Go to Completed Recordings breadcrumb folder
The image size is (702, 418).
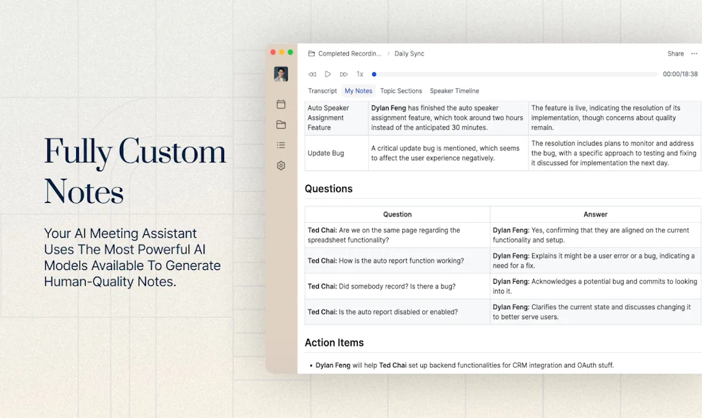(349, 53)
